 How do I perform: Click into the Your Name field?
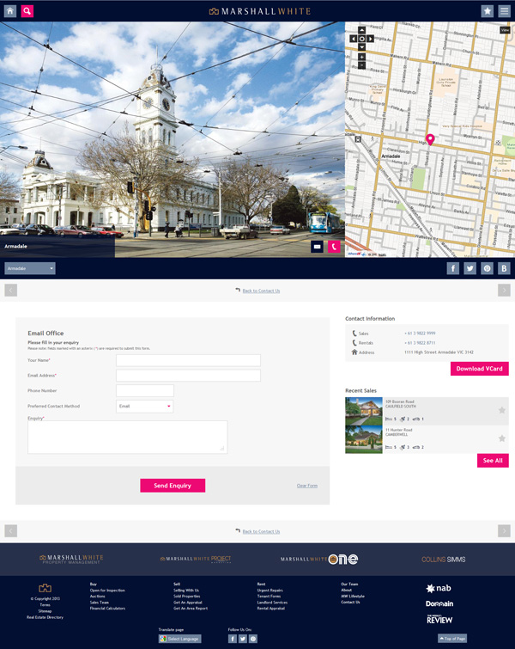(189, 360)
